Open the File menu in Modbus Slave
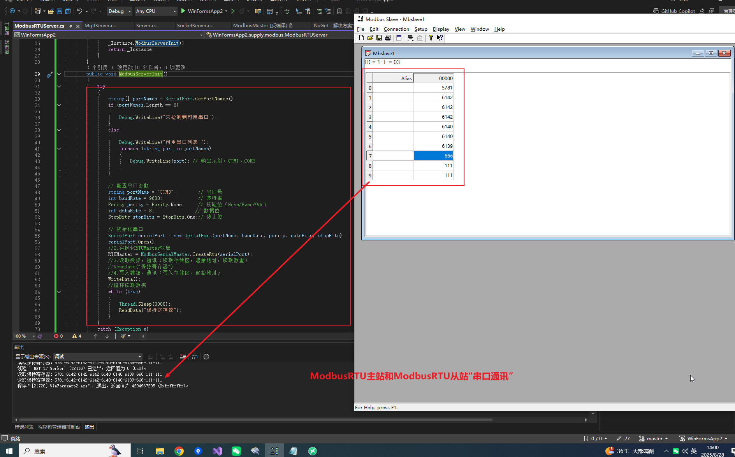 [360, 29]
